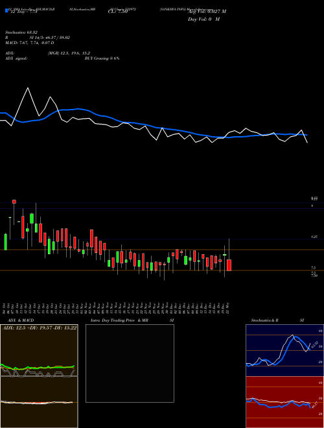This screenshot has width=324, height=428.
Task: Click the 'ADX signal:' label
Action: pyautogui.click(x=16, y=58)
